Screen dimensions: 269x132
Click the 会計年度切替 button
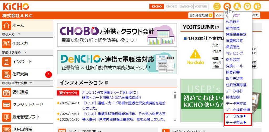pos(200,15)
